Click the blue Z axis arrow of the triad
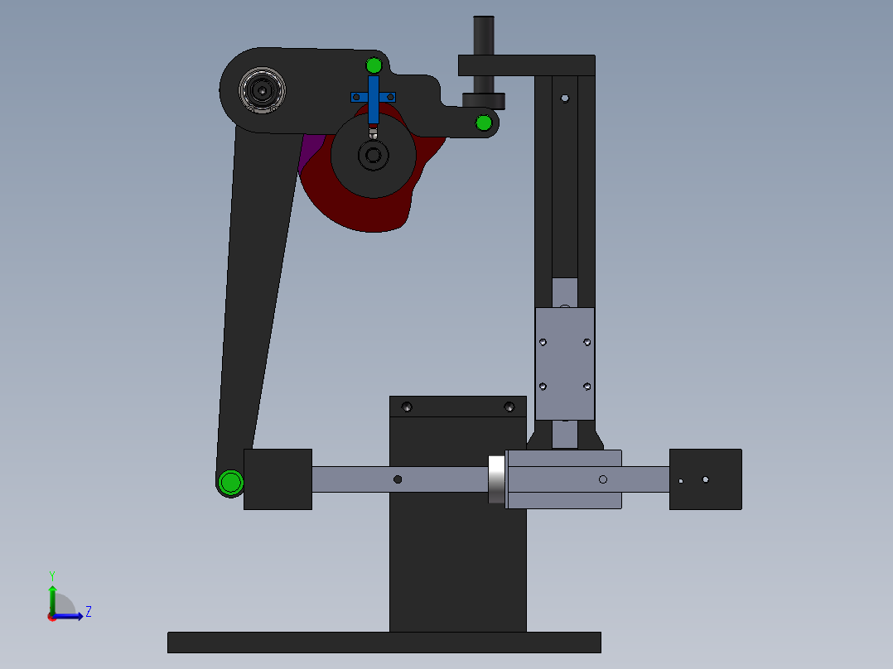The width and height of the screenshot is (893, 669). [x=68, y=616]
